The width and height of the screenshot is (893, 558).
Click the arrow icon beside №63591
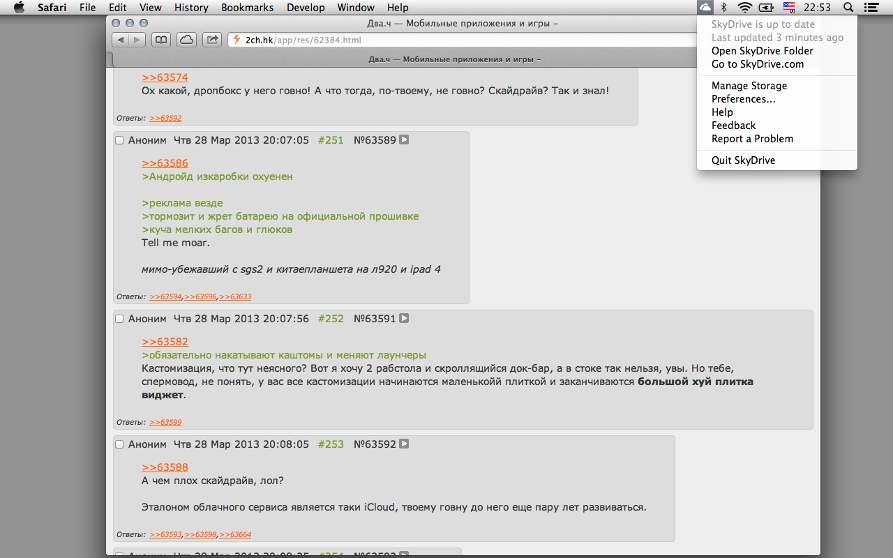(x=404, y=318)
